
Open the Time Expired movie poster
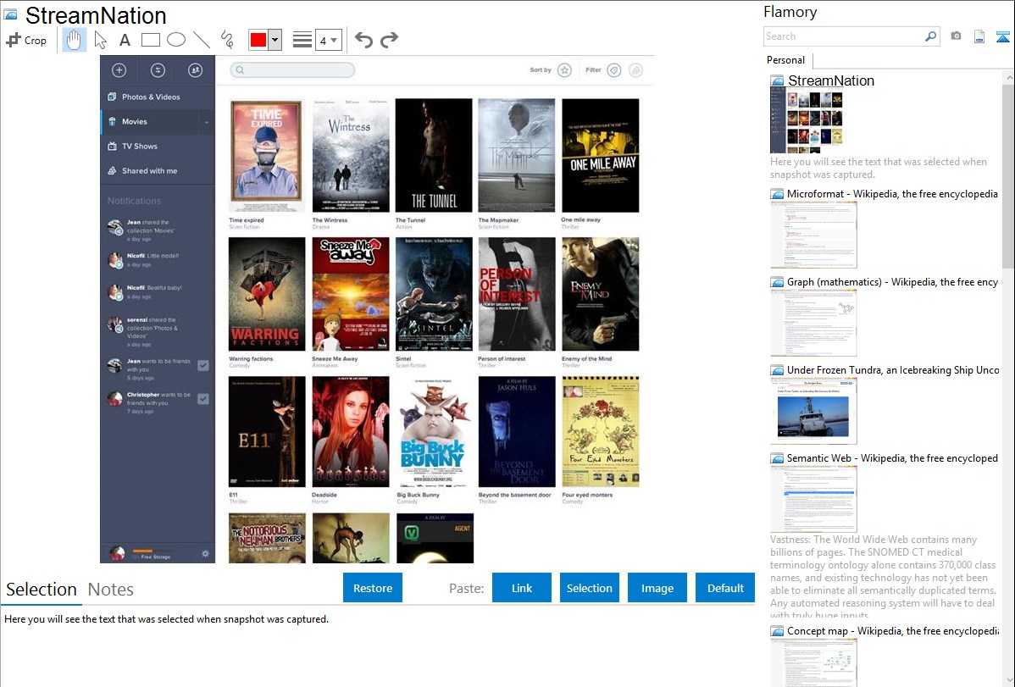click(x=267, y=155)
